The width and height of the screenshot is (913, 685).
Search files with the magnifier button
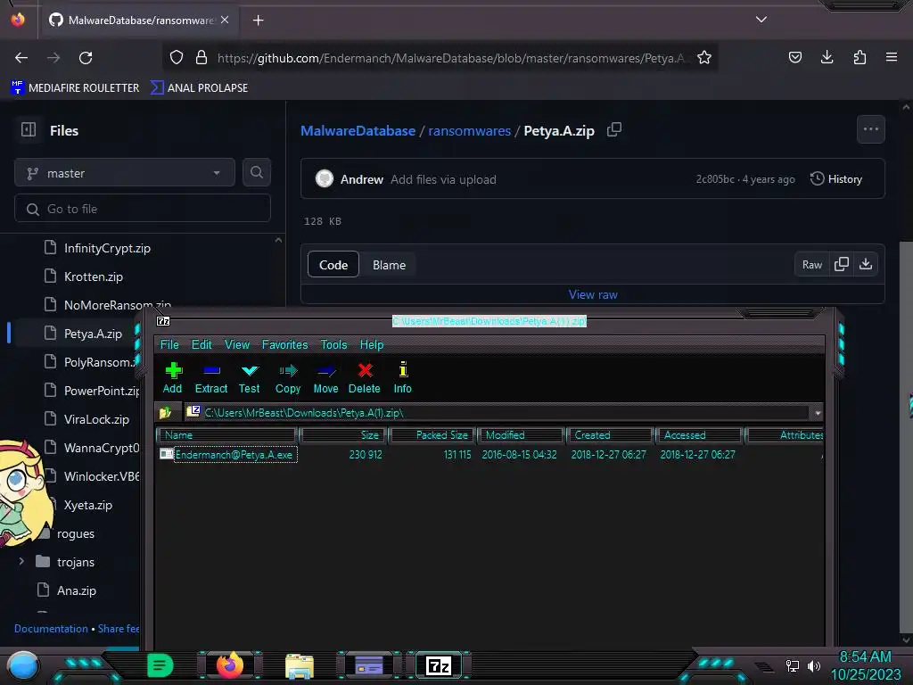pos(257,173)
